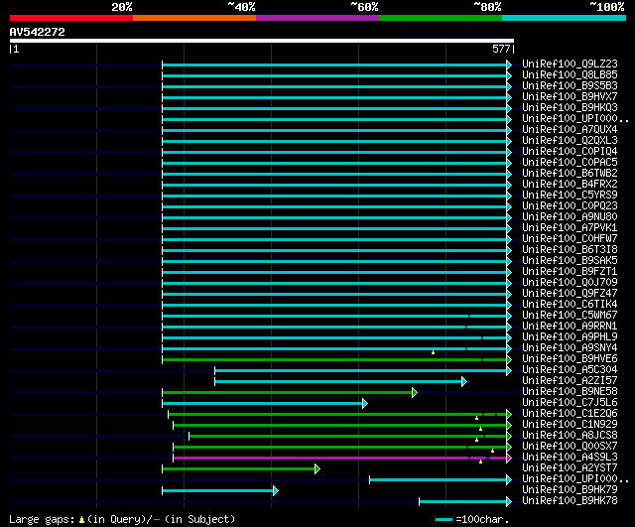Click the UniRef100_Q9FZ47 text
The image size is (635, 527).
click(x=570, y=294)
